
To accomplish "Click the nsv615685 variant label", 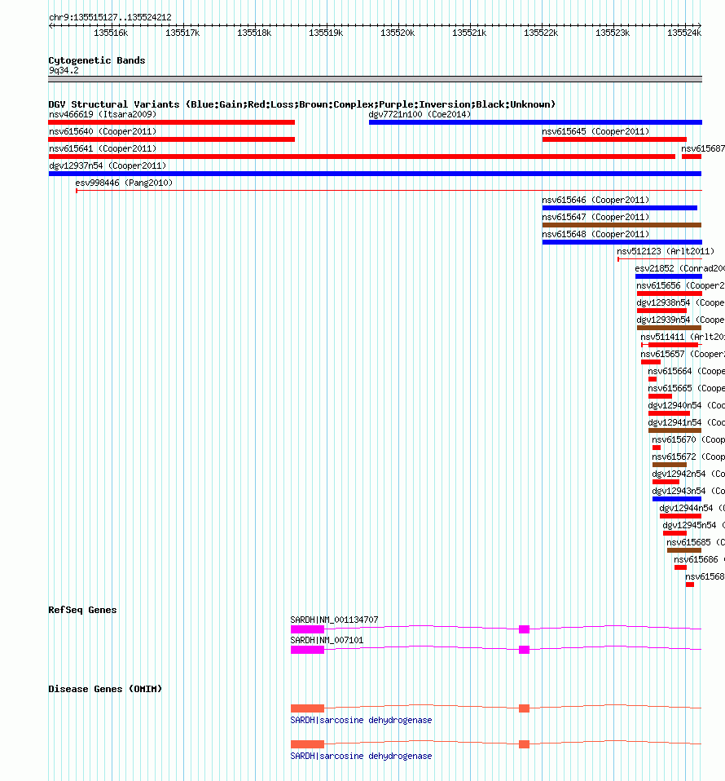I will (696, 542).
